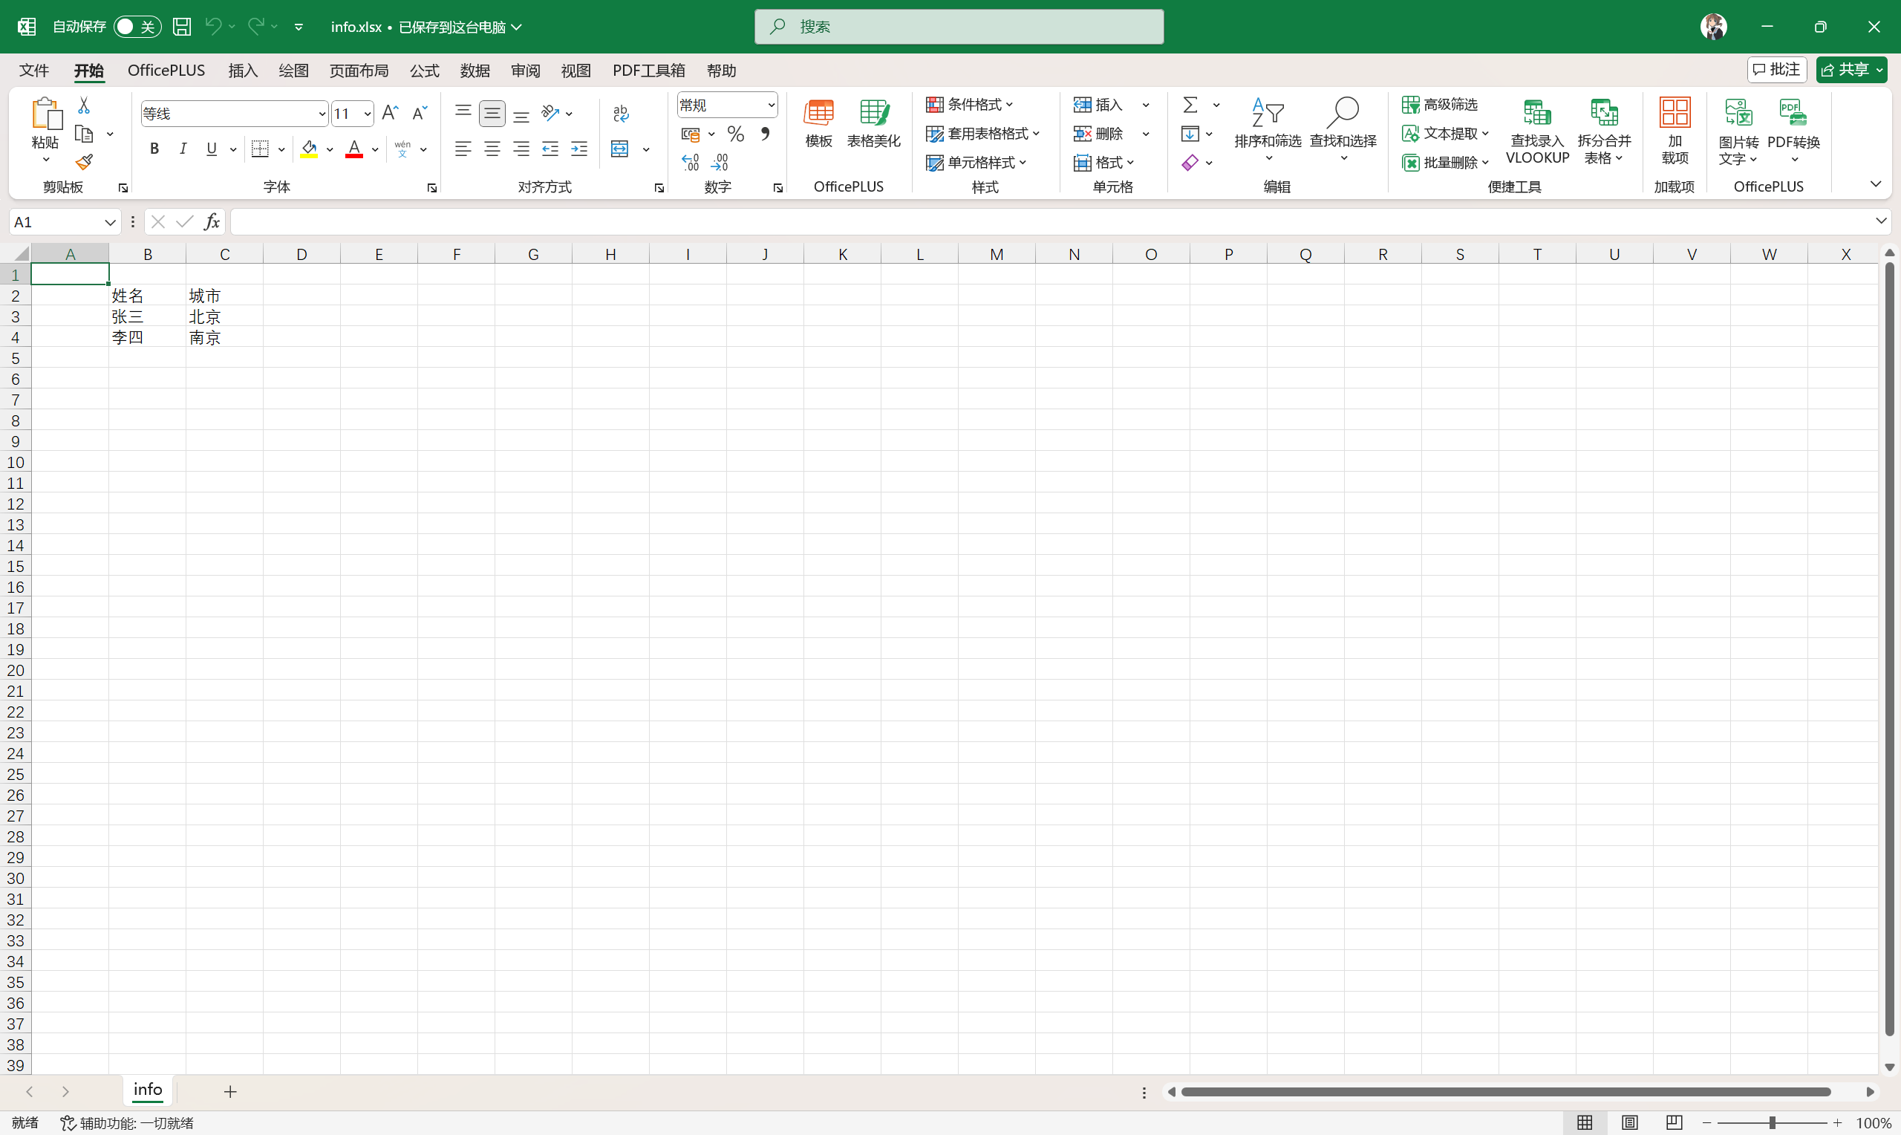Open the 等线 font name dropdown

322,114
